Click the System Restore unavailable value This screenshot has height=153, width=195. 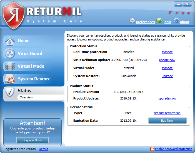click(129, 76)
